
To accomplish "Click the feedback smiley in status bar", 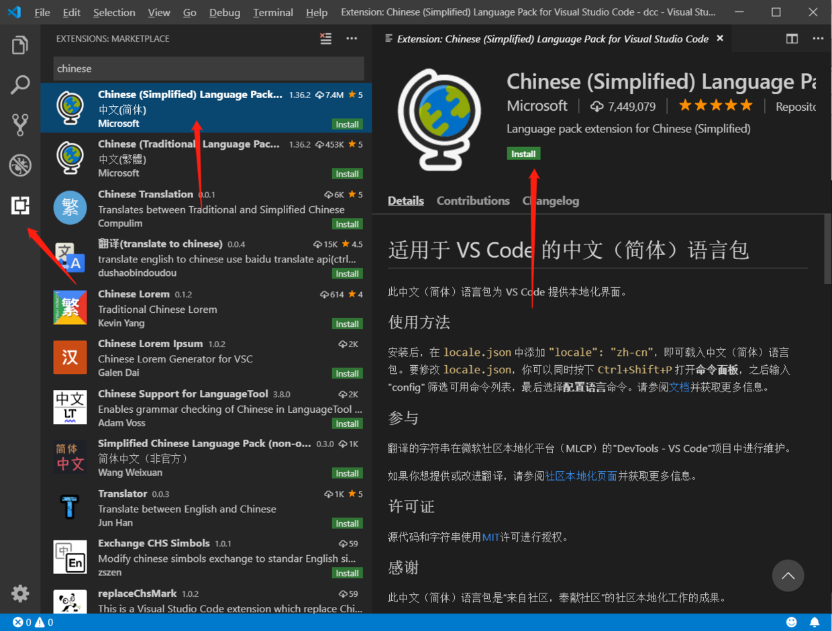I will [792, 622].
